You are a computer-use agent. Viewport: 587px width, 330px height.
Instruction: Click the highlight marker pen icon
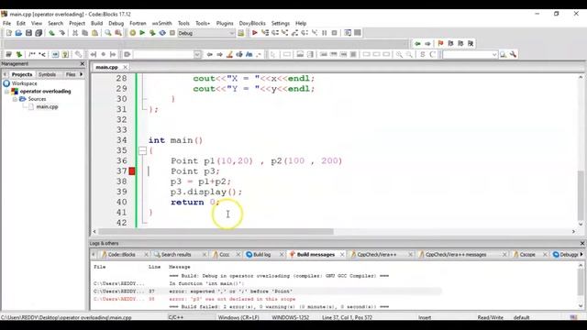(x=229, y=55)
